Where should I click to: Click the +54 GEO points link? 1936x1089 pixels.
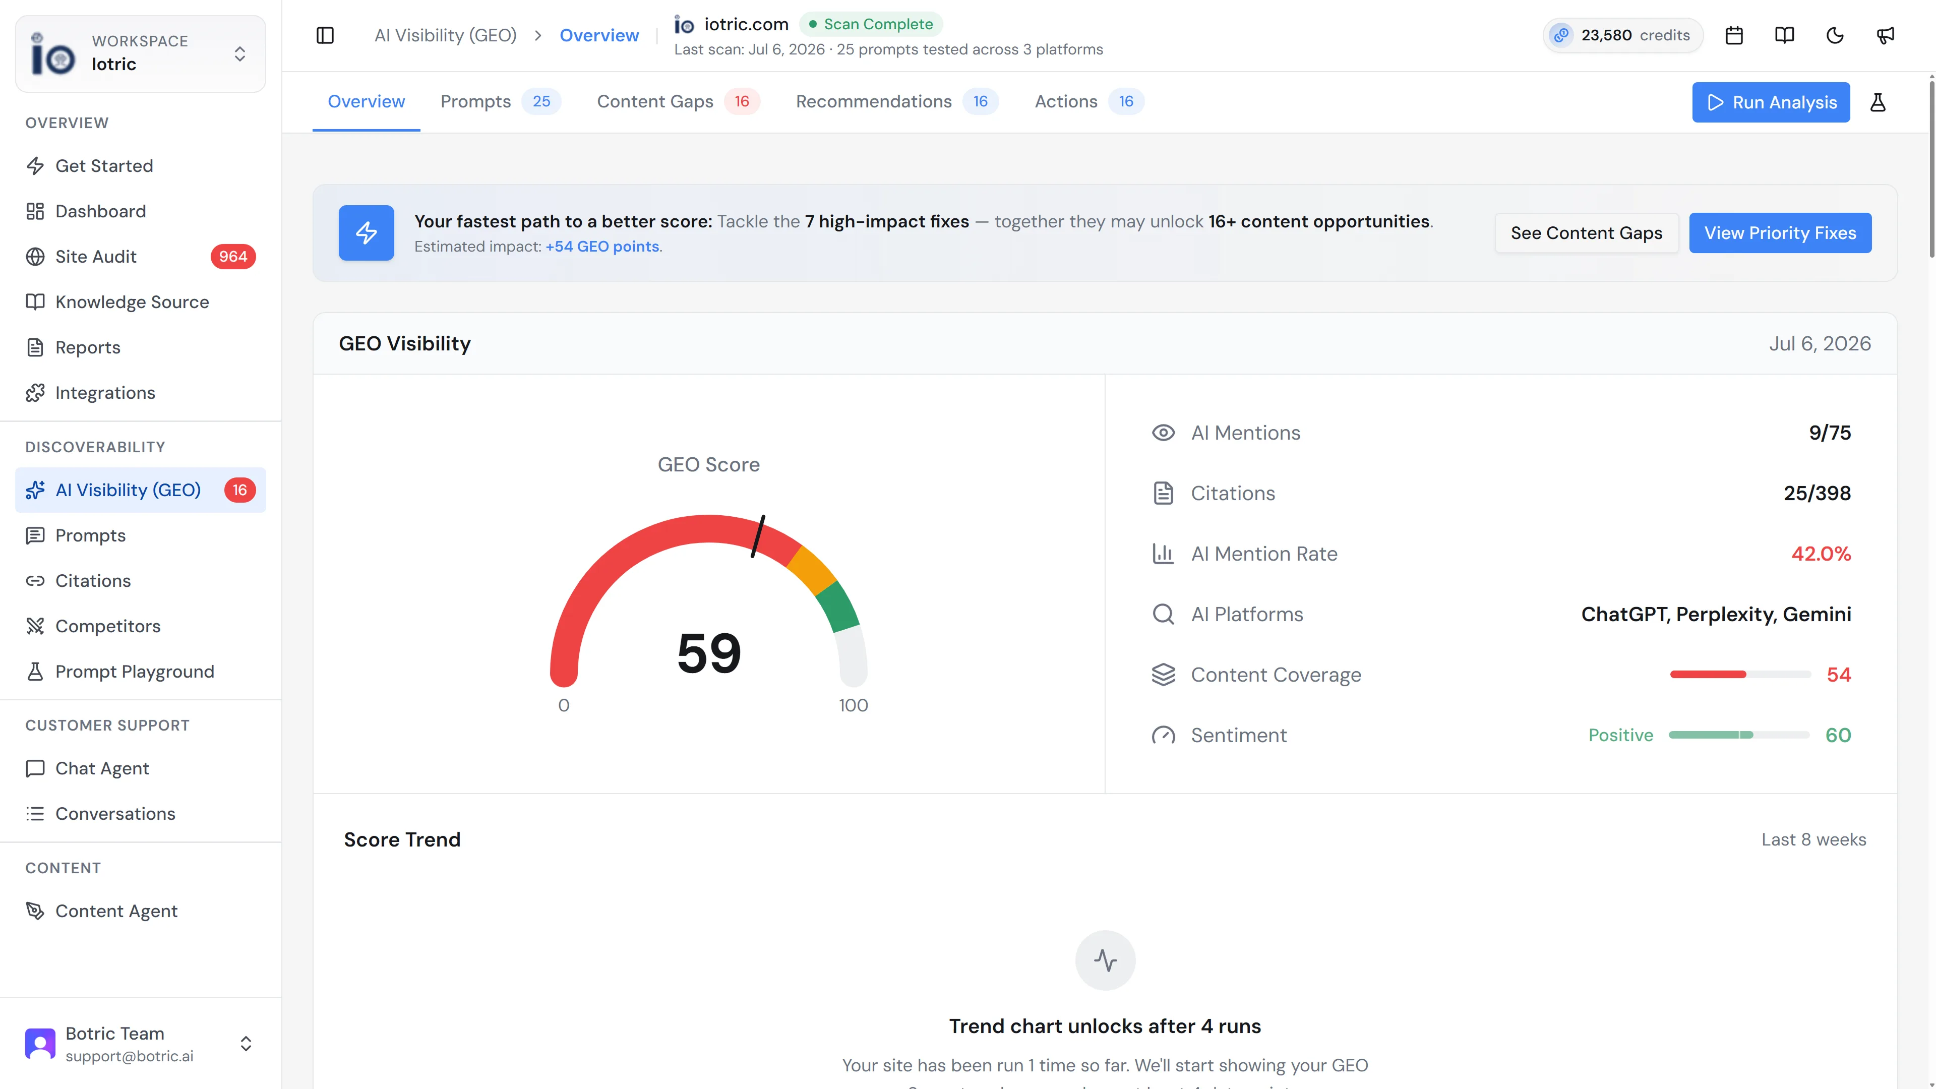coord(602,247)
